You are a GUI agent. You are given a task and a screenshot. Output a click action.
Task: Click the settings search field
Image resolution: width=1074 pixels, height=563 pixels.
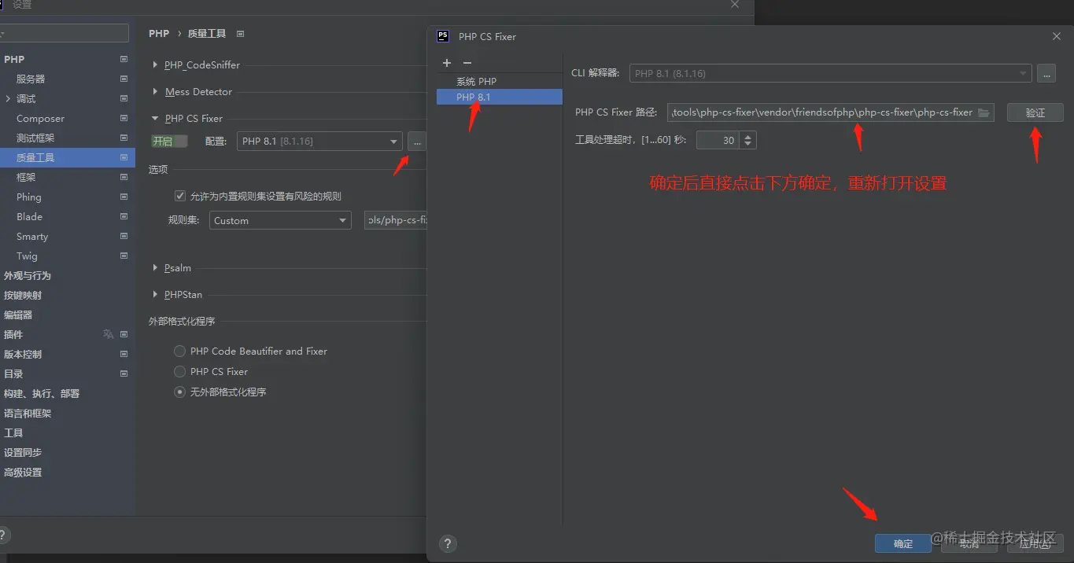(65, 33)
